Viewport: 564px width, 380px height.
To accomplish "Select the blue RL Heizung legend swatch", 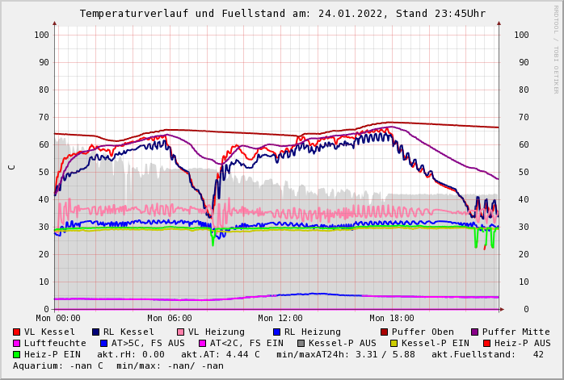I will pyautogui.click(x=277, y=332).
